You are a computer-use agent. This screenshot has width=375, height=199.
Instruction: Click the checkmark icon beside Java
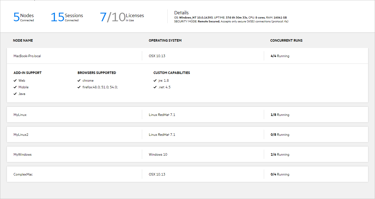pos(15,94)
